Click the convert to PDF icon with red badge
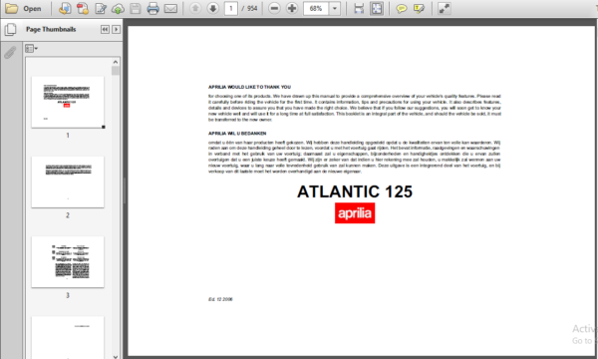This screenshot has height=359, width=598. (x=83, y=8)
